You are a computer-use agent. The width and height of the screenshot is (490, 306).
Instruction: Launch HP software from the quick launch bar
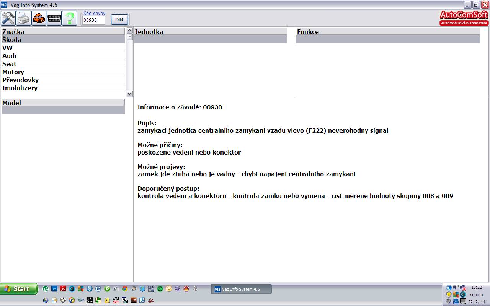89,289
